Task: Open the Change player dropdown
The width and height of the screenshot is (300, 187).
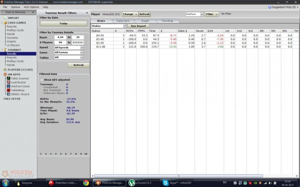Action: point(130,14)
